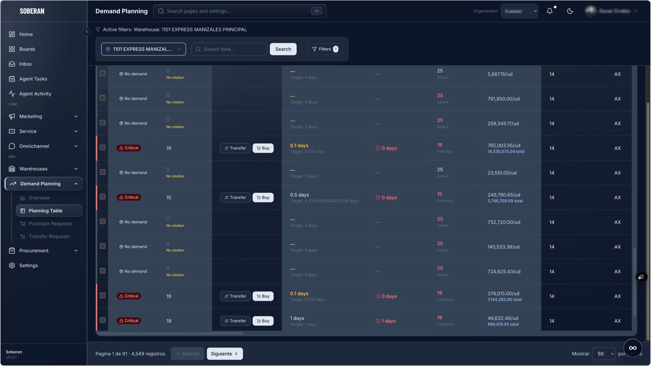Check the row with price 259,345.17/ud
The height and width of the screenshot is (366, 651).
(102, 123)
